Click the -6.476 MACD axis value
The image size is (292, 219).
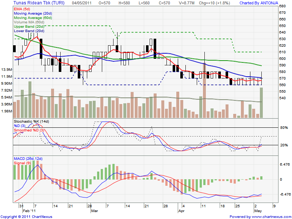(285, 195)
